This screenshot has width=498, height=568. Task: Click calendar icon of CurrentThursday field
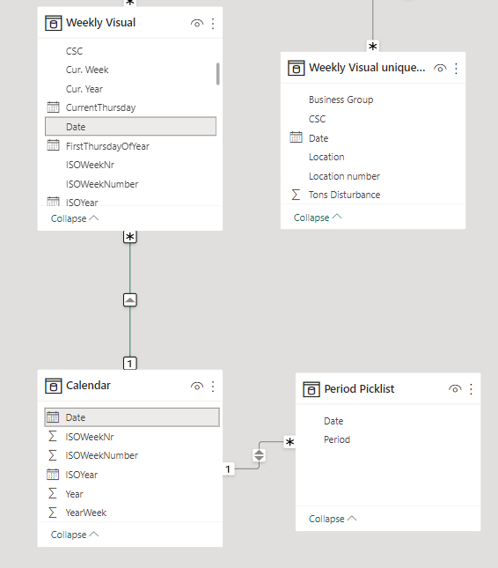[x=53, y=107]
